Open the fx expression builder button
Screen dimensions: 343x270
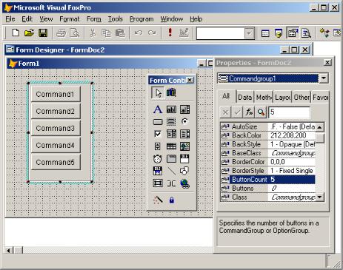[x=249, y=112]
